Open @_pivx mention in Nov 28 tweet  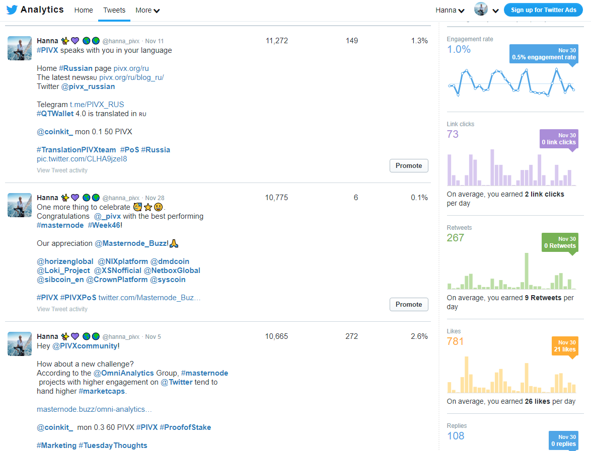pyautogui.click(x=107, y=217)
